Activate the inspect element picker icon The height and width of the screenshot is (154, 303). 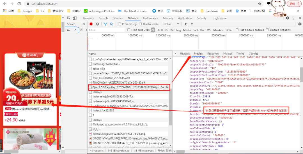pyautogui.click(x=69, y=18)
